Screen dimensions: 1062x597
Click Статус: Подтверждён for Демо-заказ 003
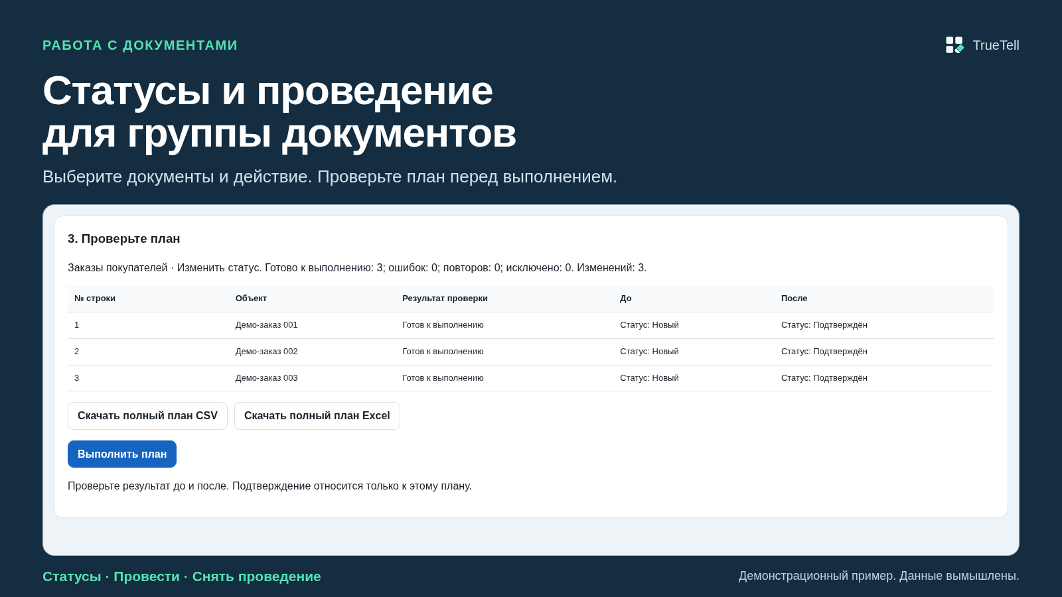coord(824,378)
